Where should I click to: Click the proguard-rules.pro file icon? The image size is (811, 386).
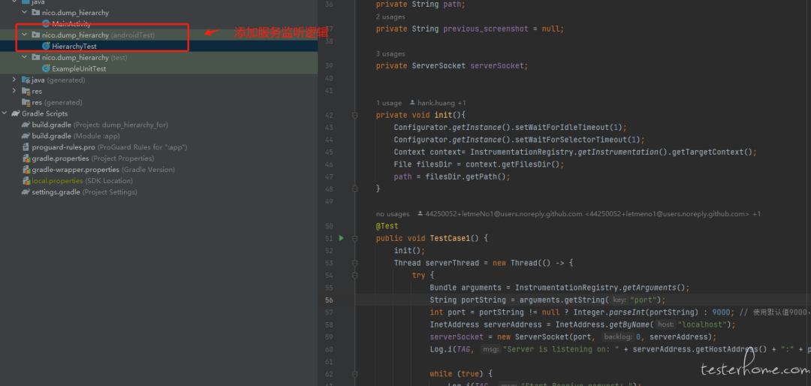pyautogui.click(x=26, y=147)
